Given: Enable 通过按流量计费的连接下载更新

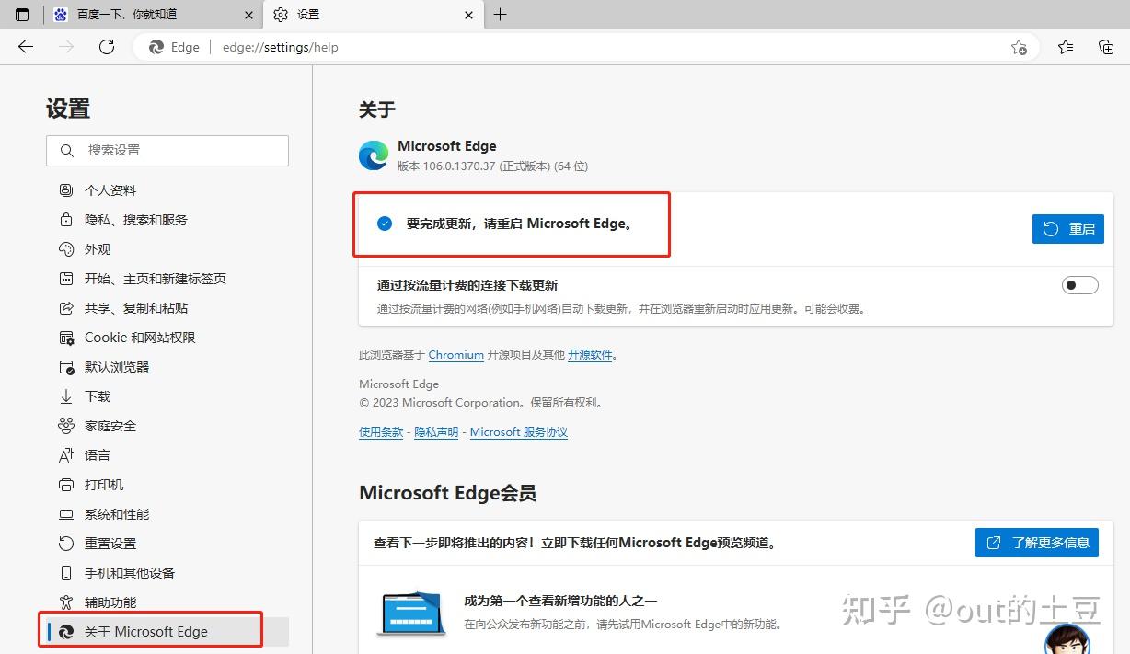Looking at the screenshot, I should [x=1079, y=285].
